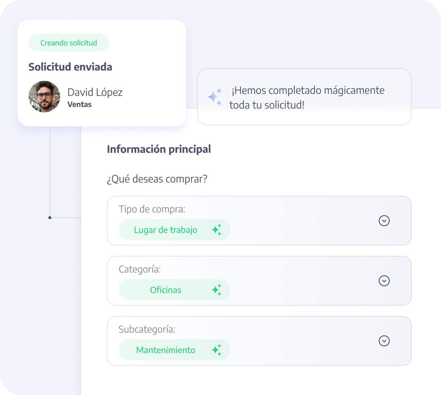Click the timeline dot marker on left
The height and width of the screenshot is (395, 441).
(50, 218)
